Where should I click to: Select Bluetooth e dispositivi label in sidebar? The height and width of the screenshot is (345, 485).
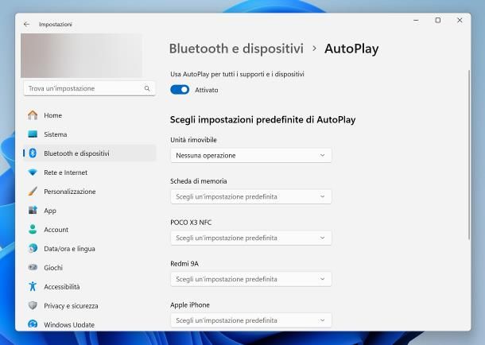(76, 153)
